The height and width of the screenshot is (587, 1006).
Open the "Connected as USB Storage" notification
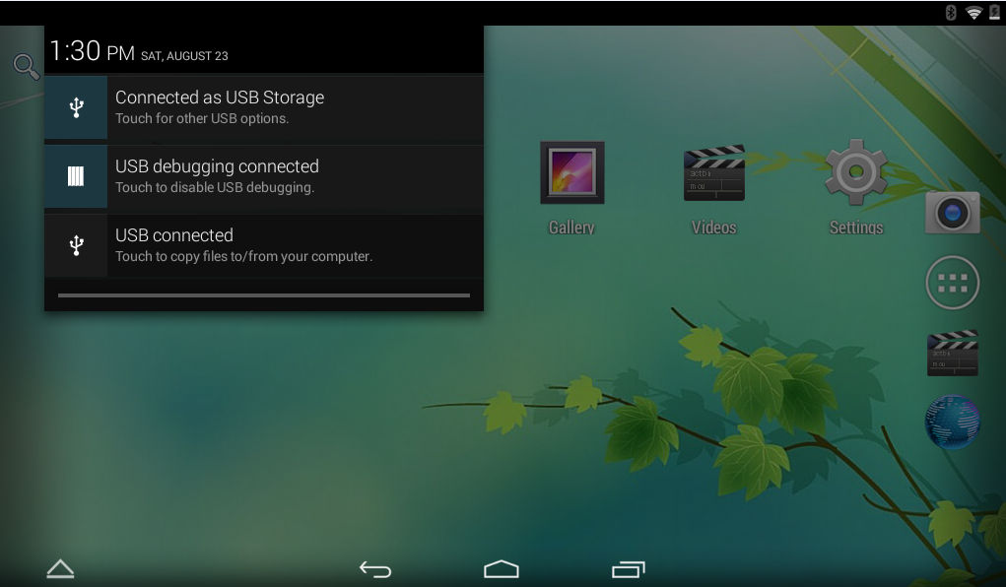click(264, 107)
